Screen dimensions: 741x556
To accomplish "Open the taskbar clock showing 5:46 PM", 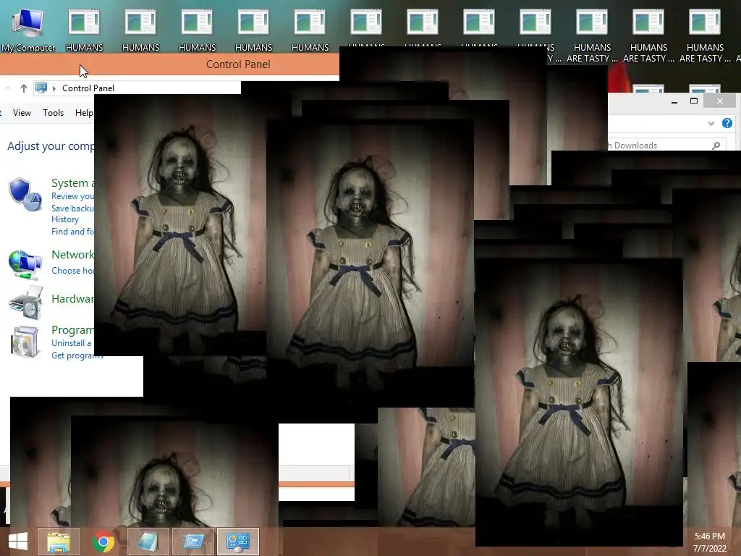I will click(710, 542).
